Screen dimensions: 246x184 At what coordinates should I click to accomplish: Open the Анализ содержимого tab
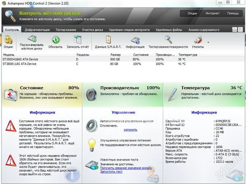click(204, 30)
